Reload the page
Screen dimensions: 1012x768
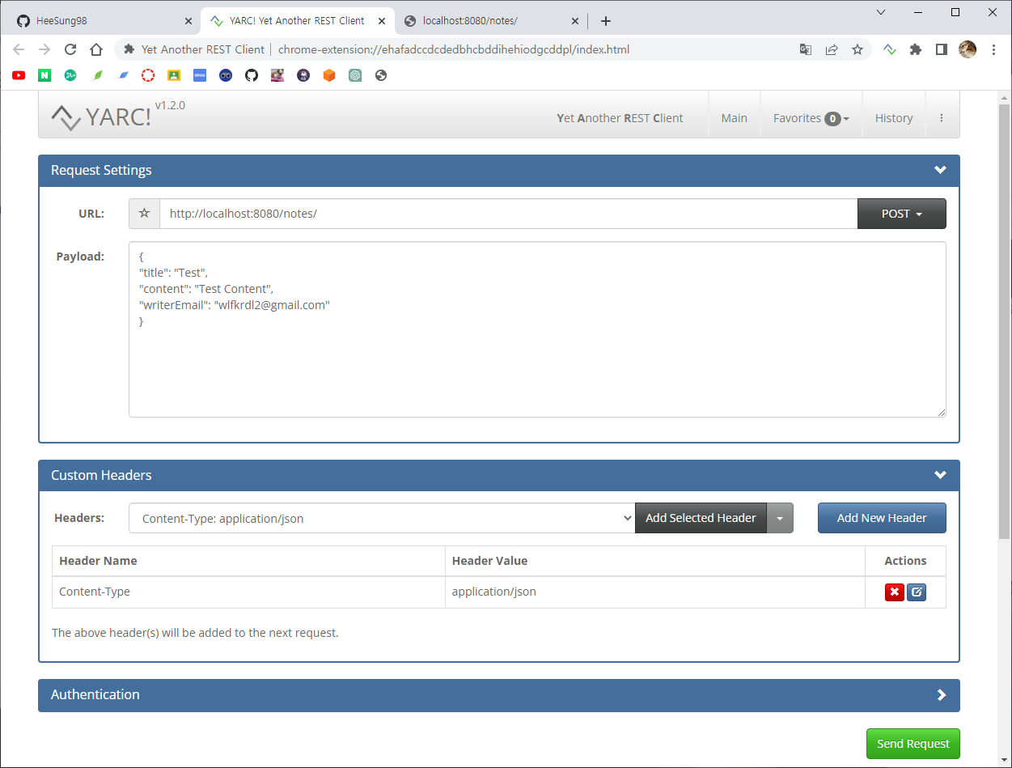pyautogui.click(x=70, y=49)
